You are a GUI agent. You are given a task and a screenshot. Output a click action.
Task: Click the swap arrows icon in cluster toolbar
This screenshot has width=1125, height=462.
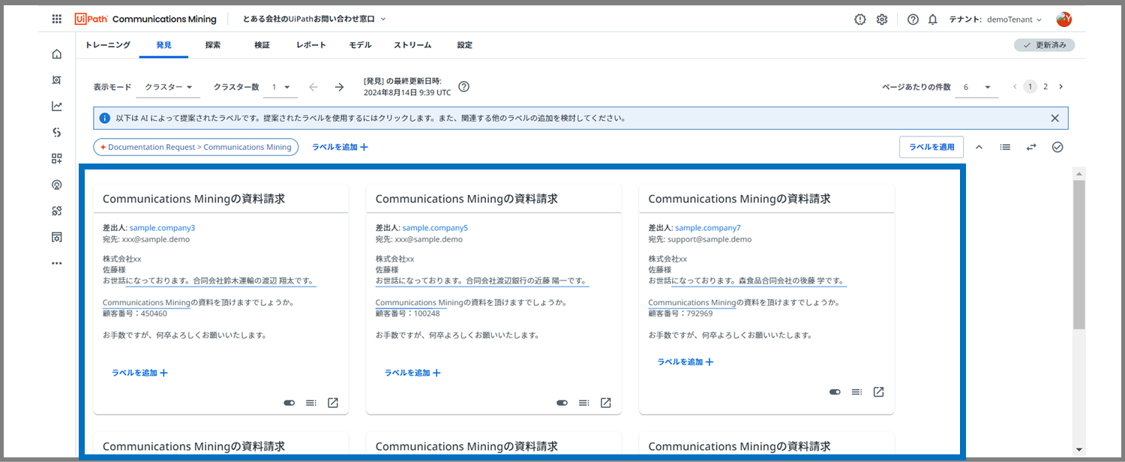[x=1031, y=147]
